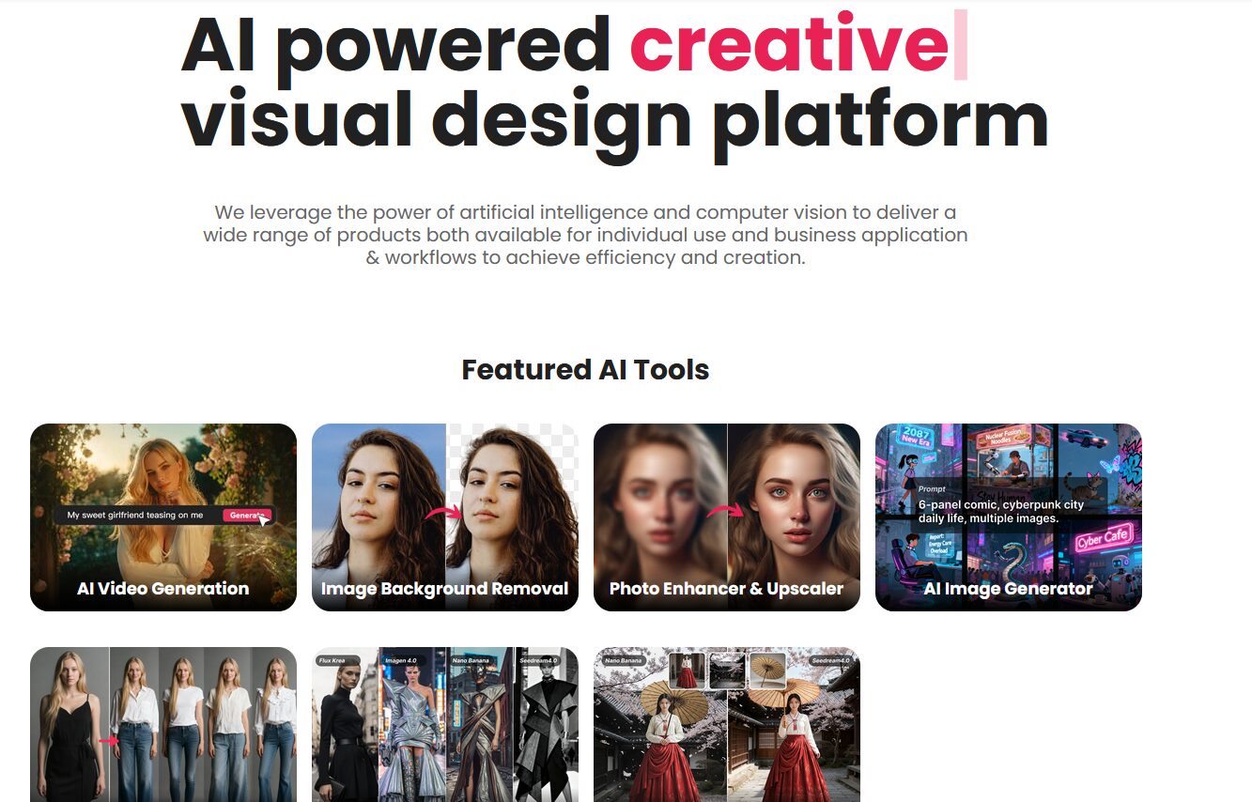
Task: Select the paper umbrella inset thumbnail
Action: tap(767, 671)
